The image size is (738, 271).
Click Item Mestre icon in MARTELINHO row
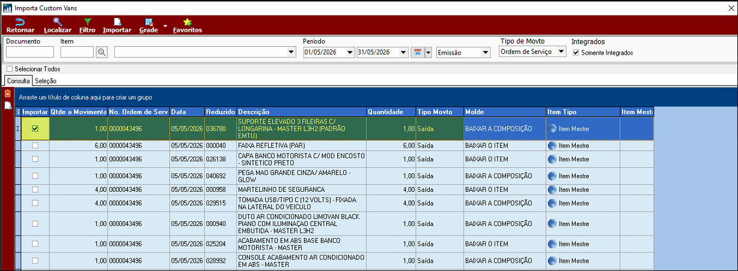[552, 189]
